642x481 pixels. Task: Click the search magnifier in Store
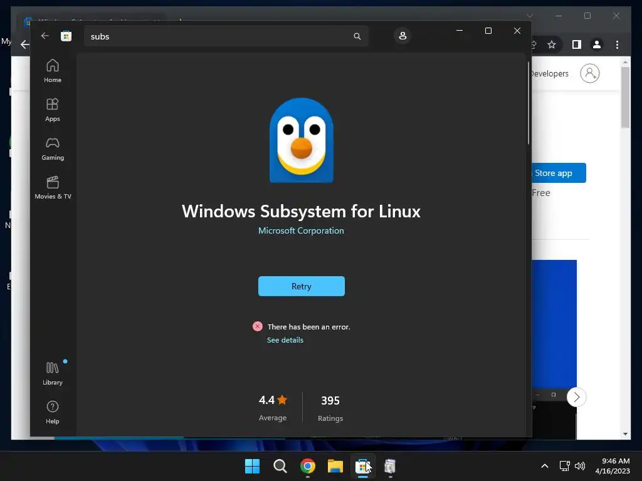click(357, 36)
